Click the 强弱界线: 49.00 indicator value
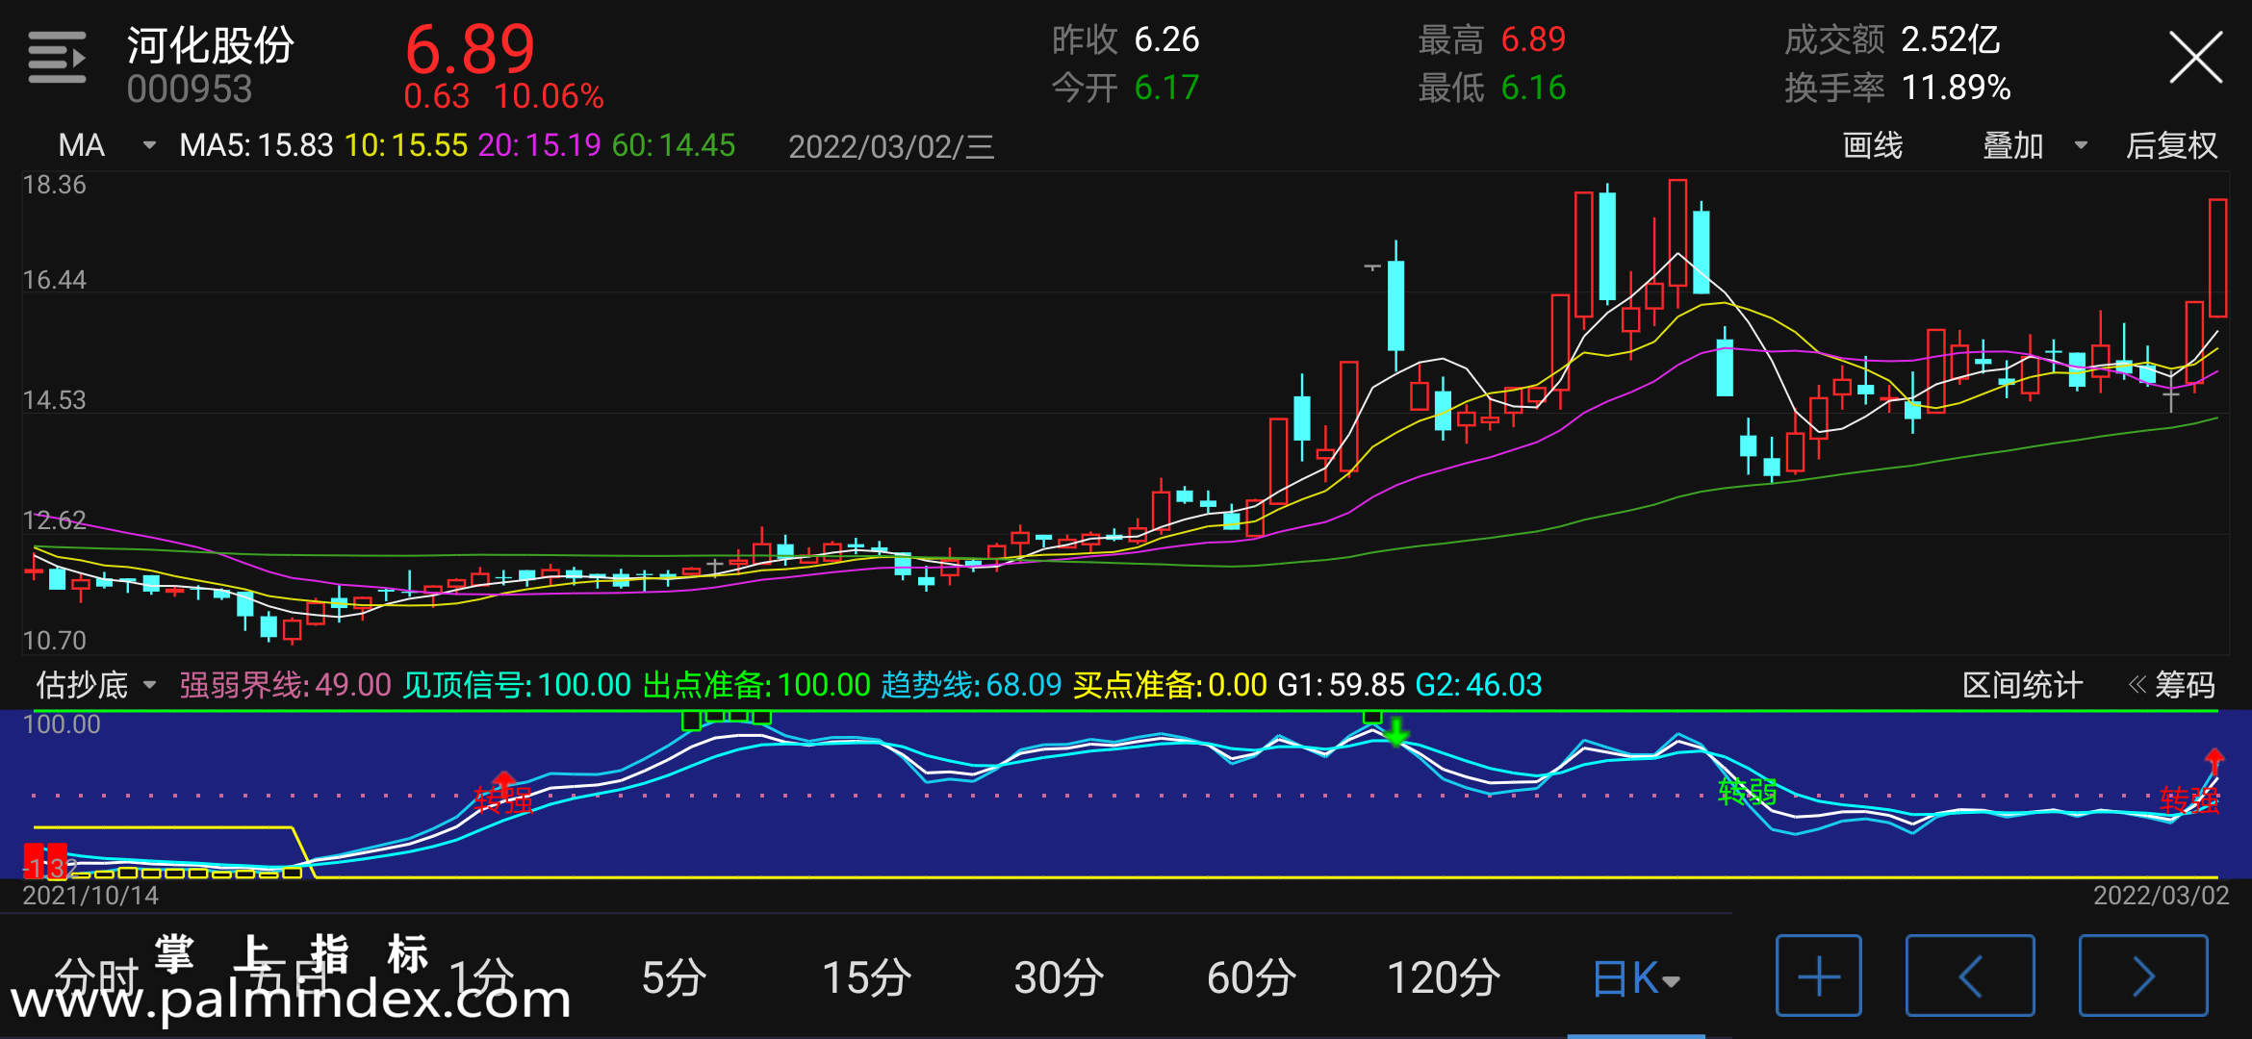 pyautogui.click(x=285, y=685)
